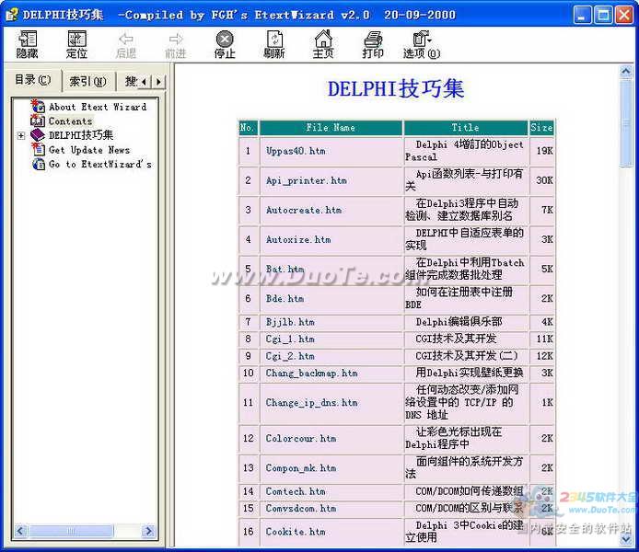Click the Refresh (刷新) toolbar icon
Image resolution: width=639 pixels, height=552 pixels.
tap(274, 44)
